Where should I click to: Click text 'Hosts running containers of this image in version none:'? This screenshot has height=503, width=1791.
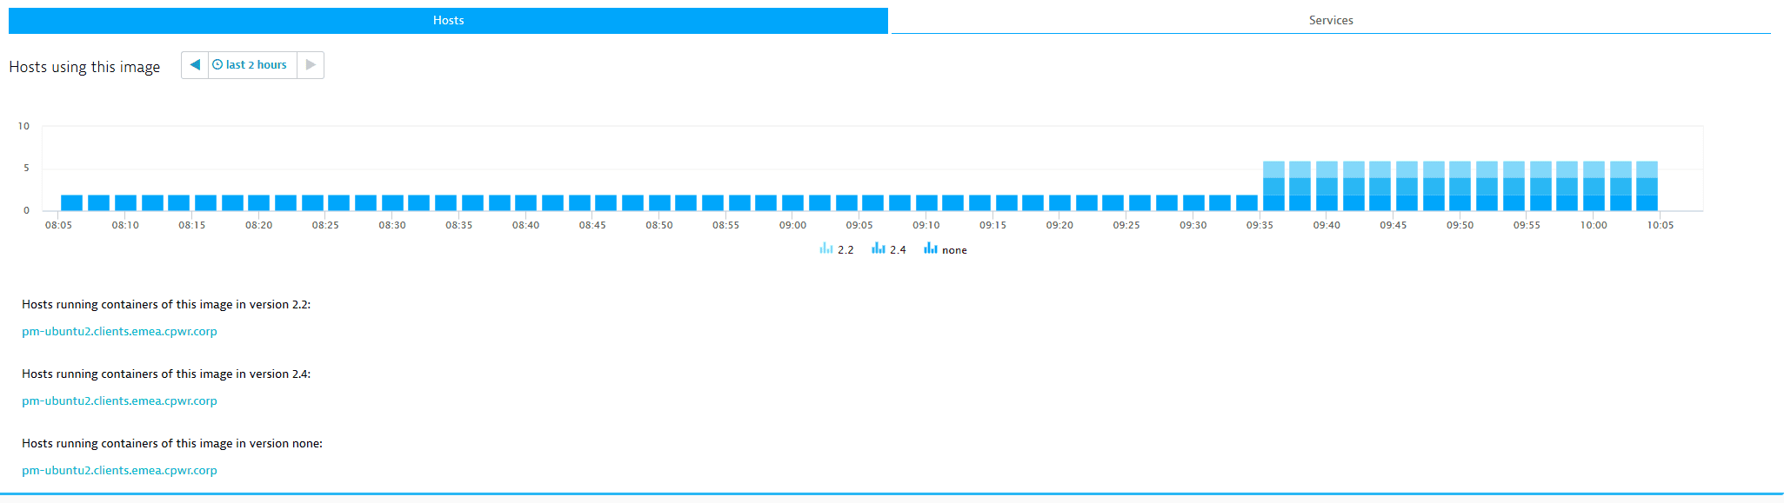coord(172,443)
